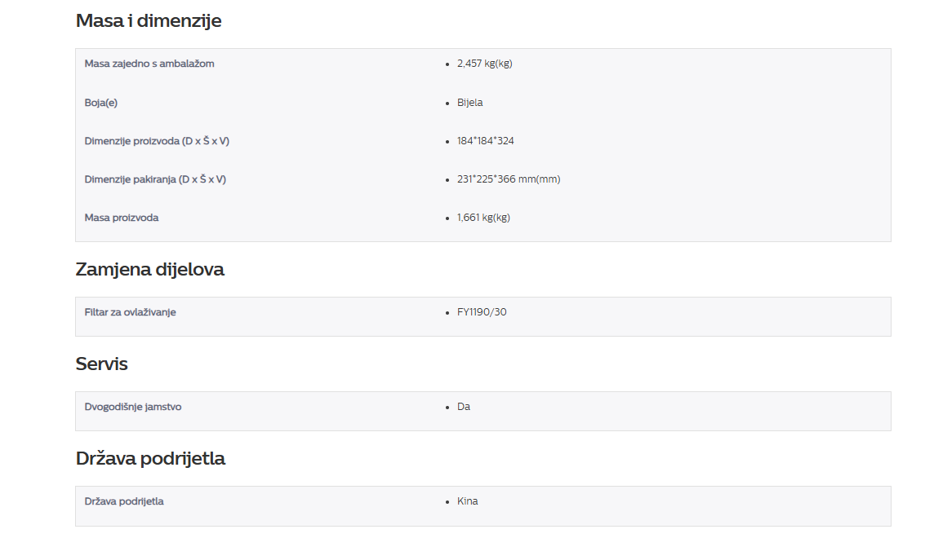This screenshot has height=538, width=925.
Task: Select the 1,661 kg product weight value
Action: [x=483, y=218]
